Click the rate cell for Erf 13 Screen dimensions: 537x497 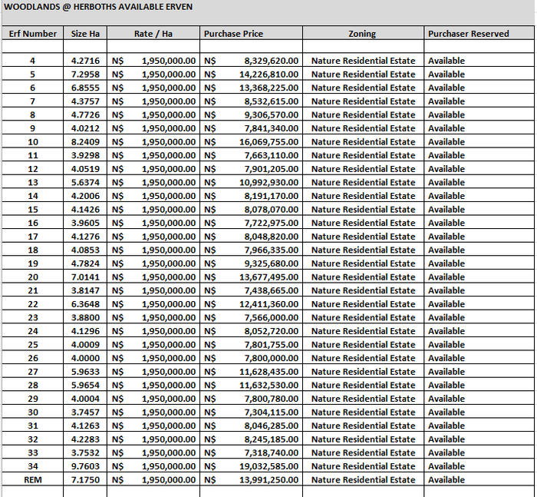pyautogui.click(x=153, y=183)
